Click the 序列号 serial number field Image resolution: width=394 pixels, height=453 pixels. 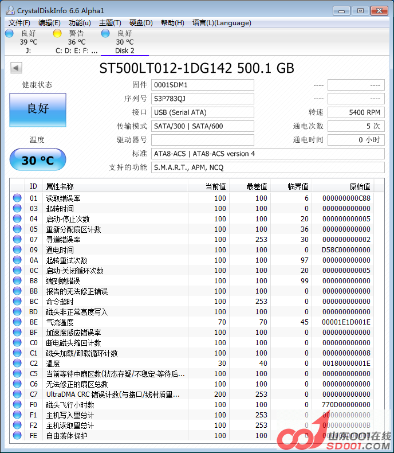[202, 99]
